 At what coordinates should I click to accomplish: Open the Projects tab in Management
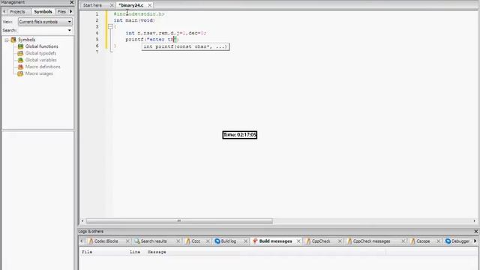17,12
